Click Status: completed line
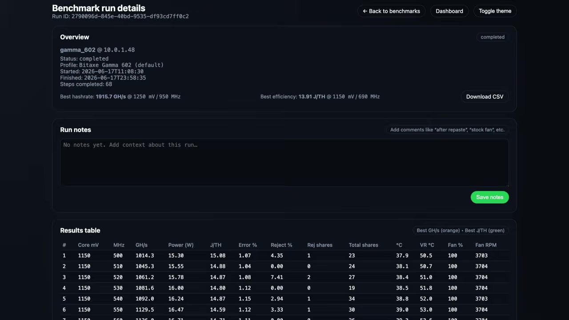 tap(84, 59)
